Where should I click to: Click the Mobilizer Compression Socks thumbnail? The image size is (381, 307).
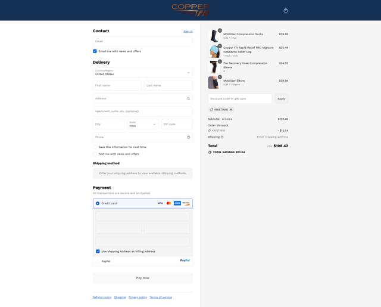click(214, 36)
